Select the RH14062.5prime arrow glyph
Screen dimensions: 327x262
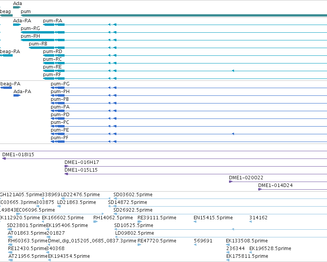(96, 222)
